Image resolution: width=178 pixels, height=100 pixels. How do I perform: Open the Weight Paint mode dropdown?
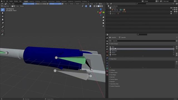6,6
